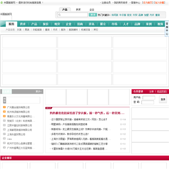Viewport: 169px width, 169px height.
Task: Click the 密码 password field
Action: [x=148, y=102]
